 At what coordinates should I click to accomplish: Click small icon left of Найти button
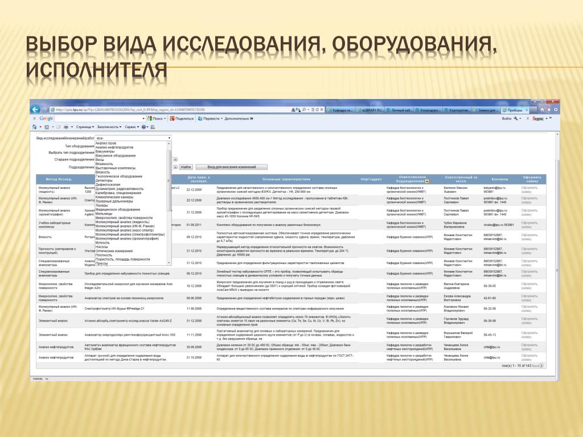click(175, 167)
